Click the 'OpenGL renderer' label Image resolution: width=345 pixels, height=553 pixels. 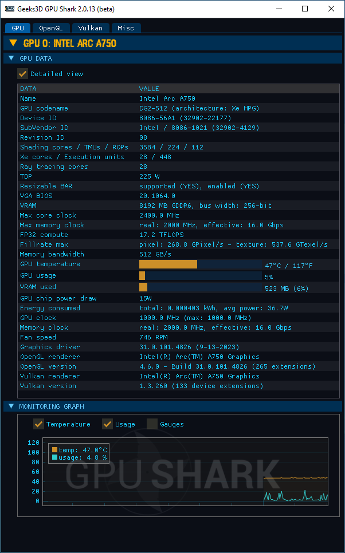pyautogui.click(x=50, y=357)
